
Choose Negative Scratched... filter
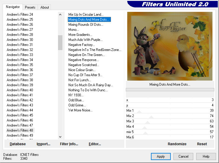(x=84, y=65)
